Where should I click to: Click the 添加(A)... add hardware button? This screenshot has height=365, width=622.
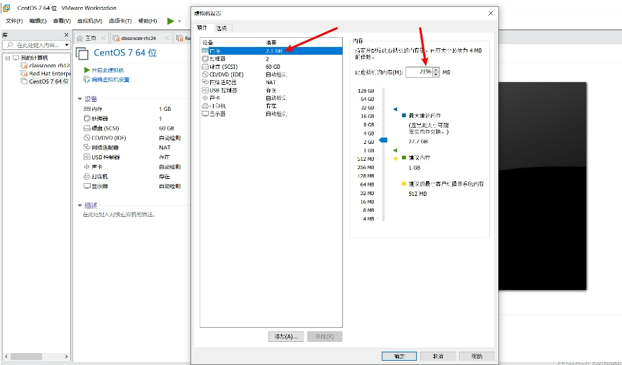[286, 336]
